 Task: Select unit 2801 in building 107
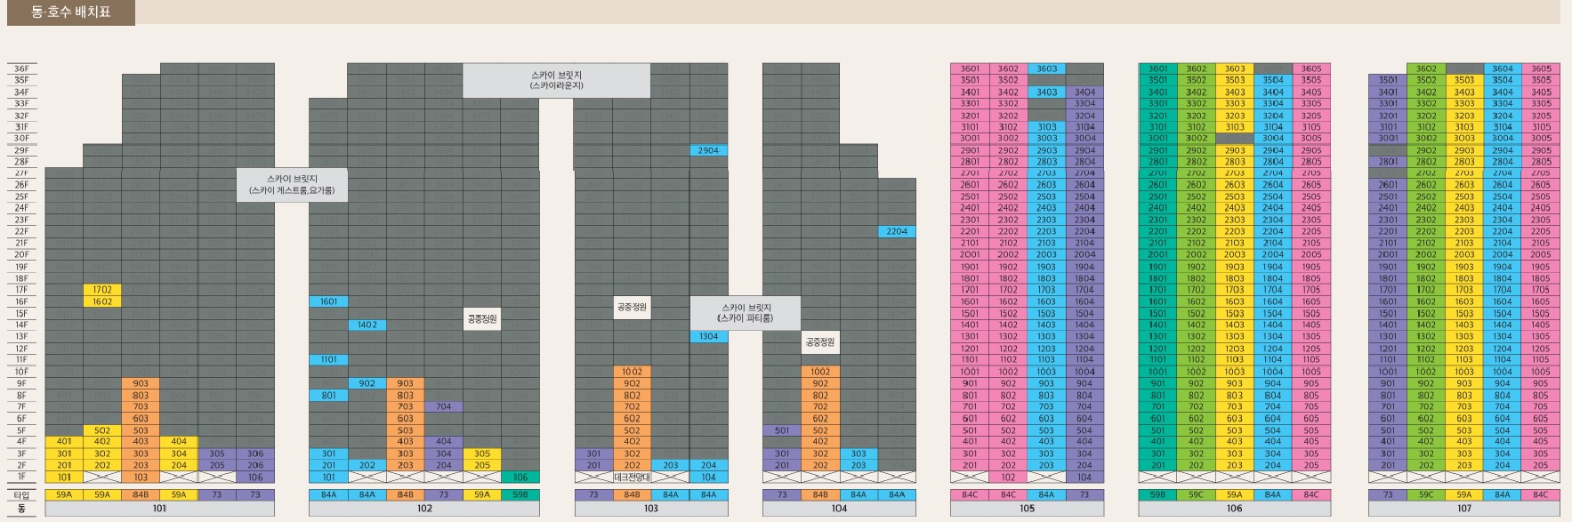(1388, 162)
